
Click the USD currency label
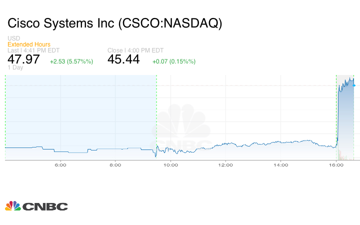pos(13,38)
